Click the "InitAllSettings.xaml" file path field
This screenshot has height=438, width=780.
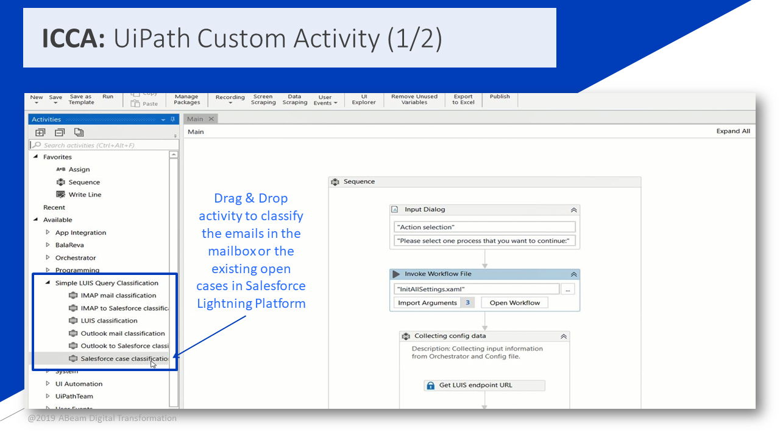(477, 290)
